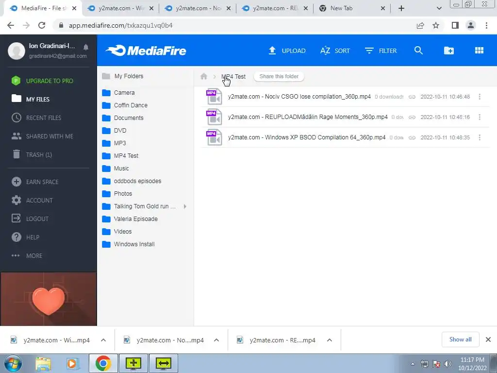This screenshot has width=497, height=373.
Task: Open Windows Explorer from taskbar
Action: pyautogui.click(x=43, y=363)
